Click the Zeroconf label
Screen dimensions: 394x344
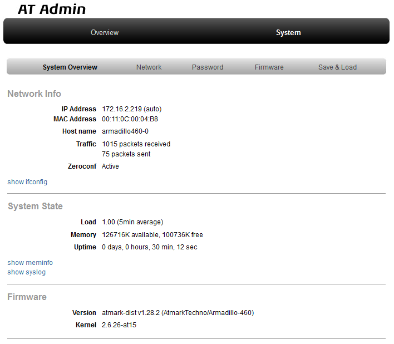tap(82, 166)
